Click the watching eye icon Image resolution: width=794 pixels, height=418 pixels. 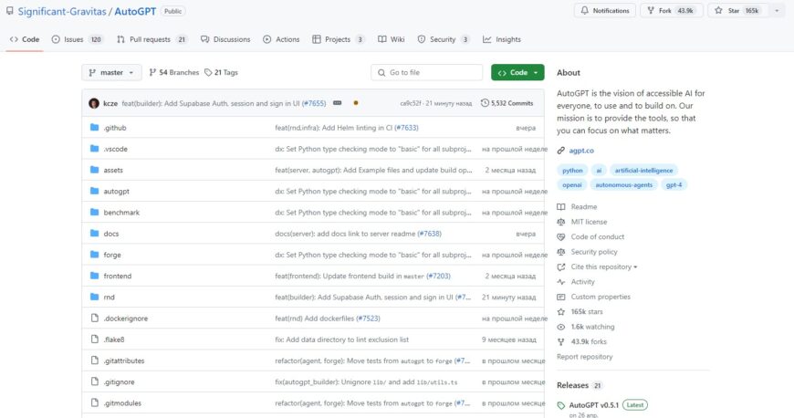coord(561,327)
